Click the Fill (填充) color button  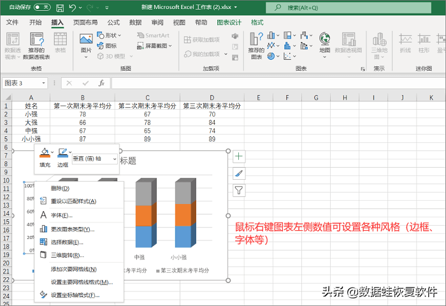(45, 157)
